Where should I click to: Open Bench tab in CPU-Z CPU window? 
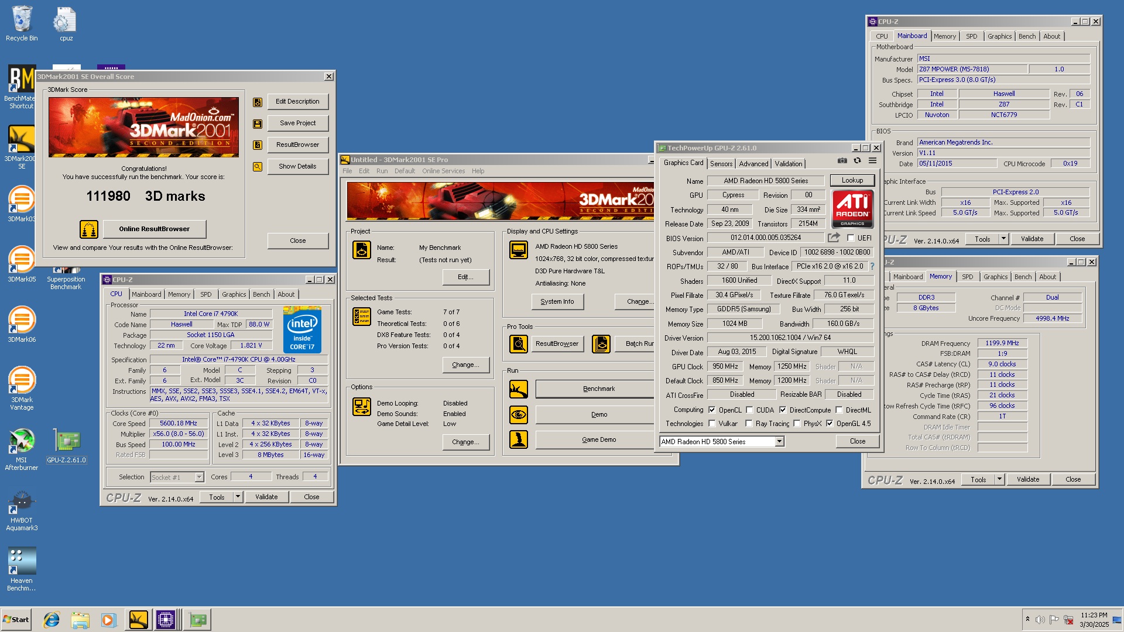tap(262, 294)
